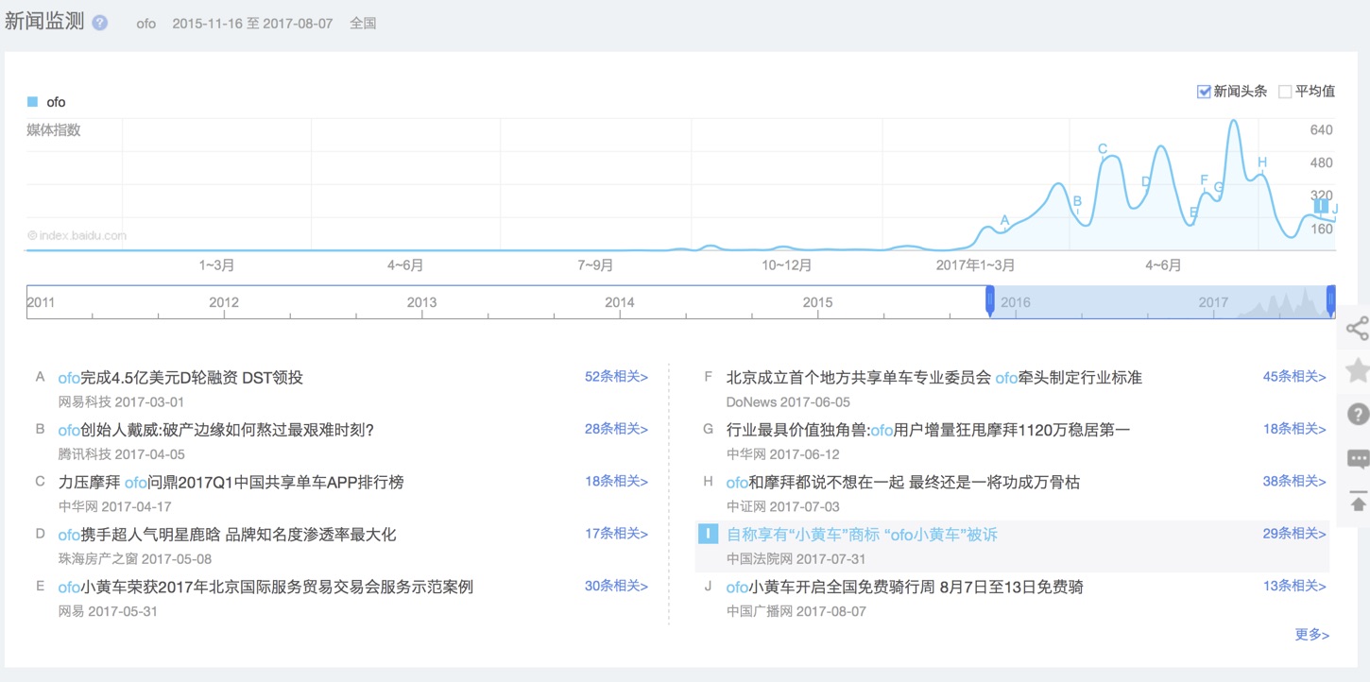Click the blue ofo legend square
This screenshot has width=1370, height=682.
tap(32, 102)
